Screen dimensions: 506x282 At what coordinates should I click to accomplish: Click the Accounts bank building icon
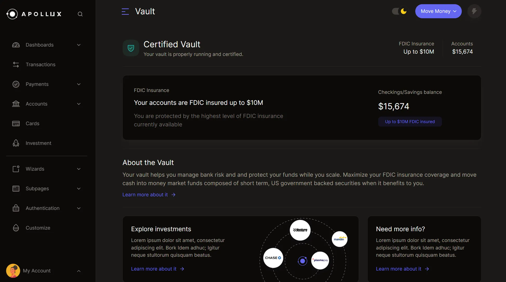[16, 104]
